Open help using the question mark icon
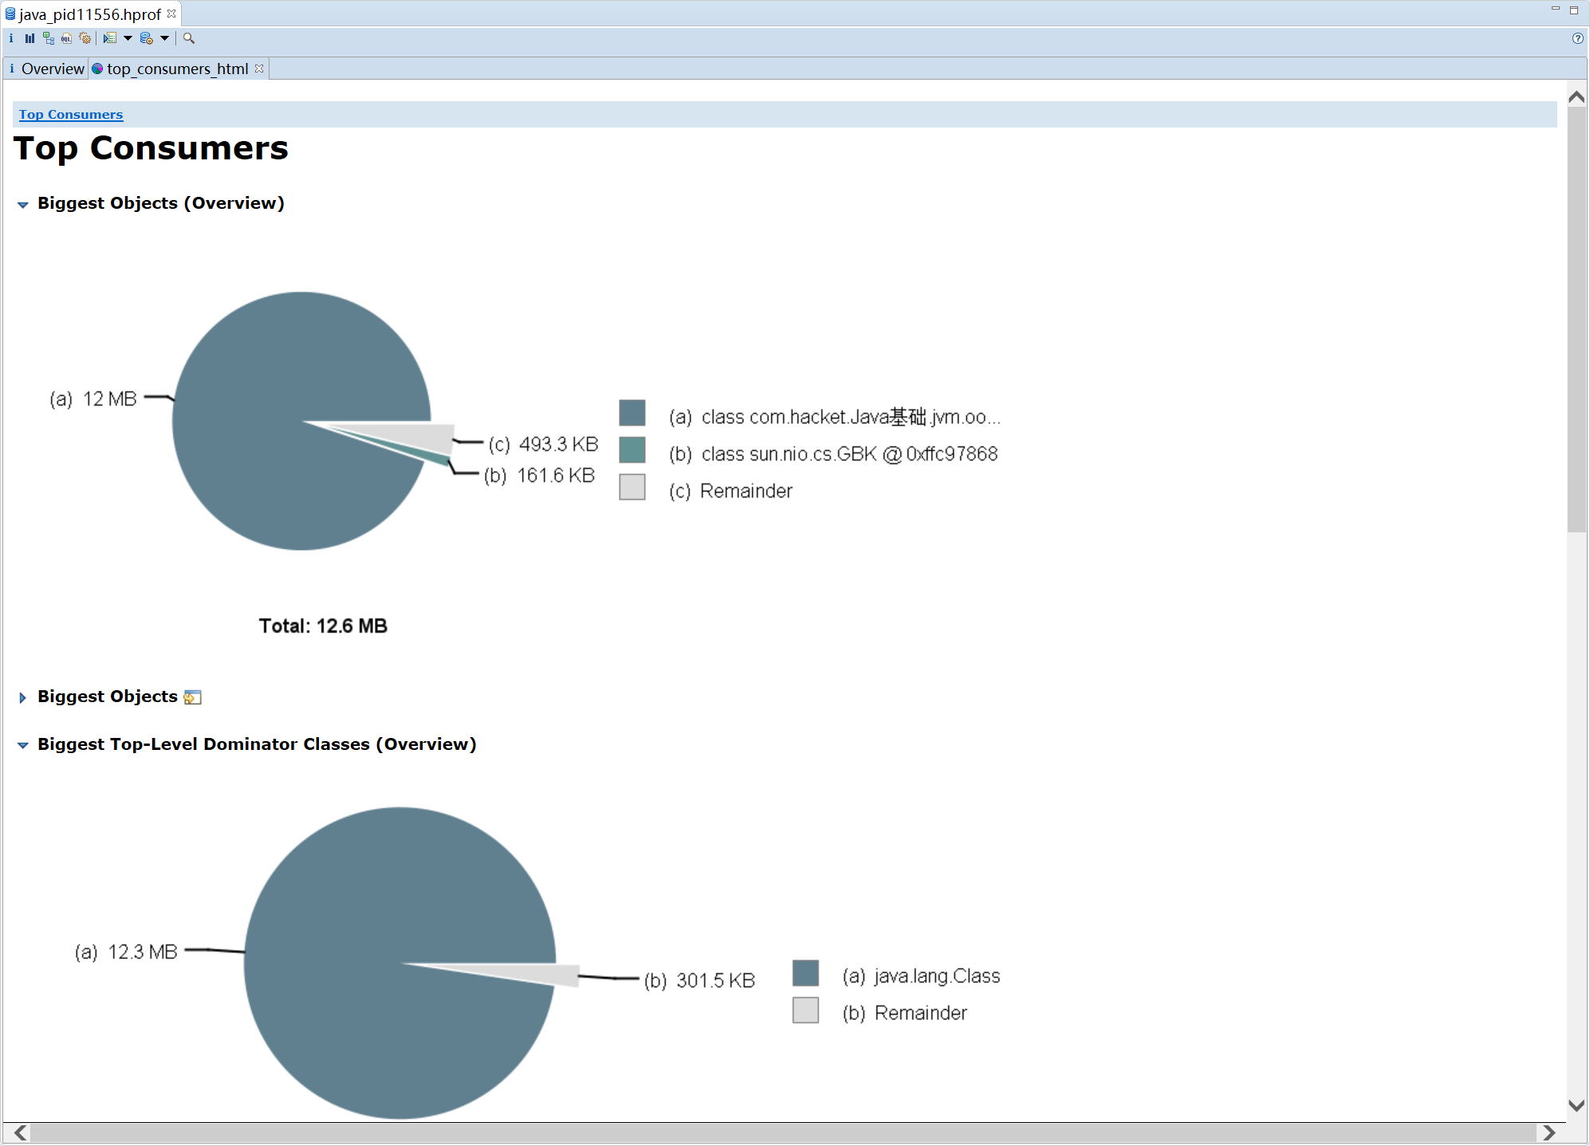Screen dimensions: 1590x1146 1577,38
